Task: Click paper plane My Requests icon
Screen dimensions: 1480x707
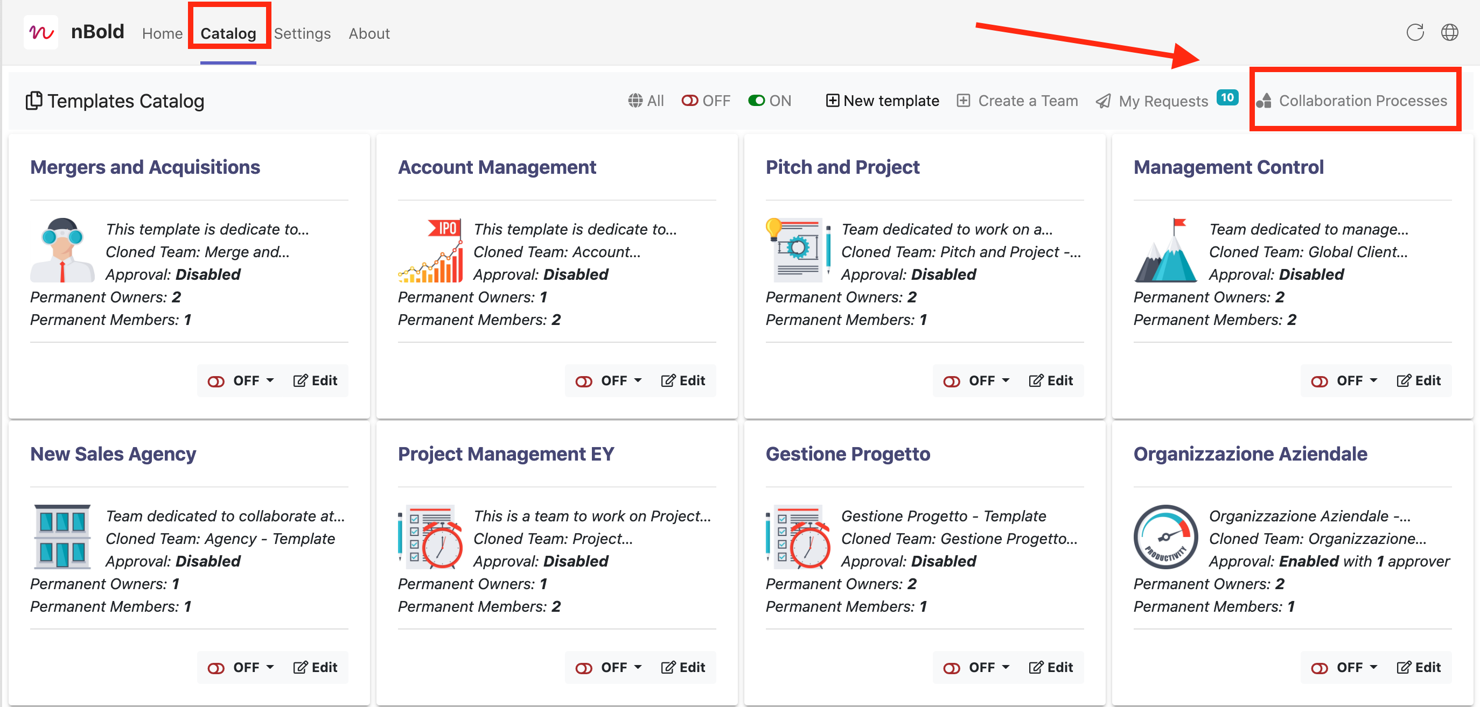Action: (1103, 102)
